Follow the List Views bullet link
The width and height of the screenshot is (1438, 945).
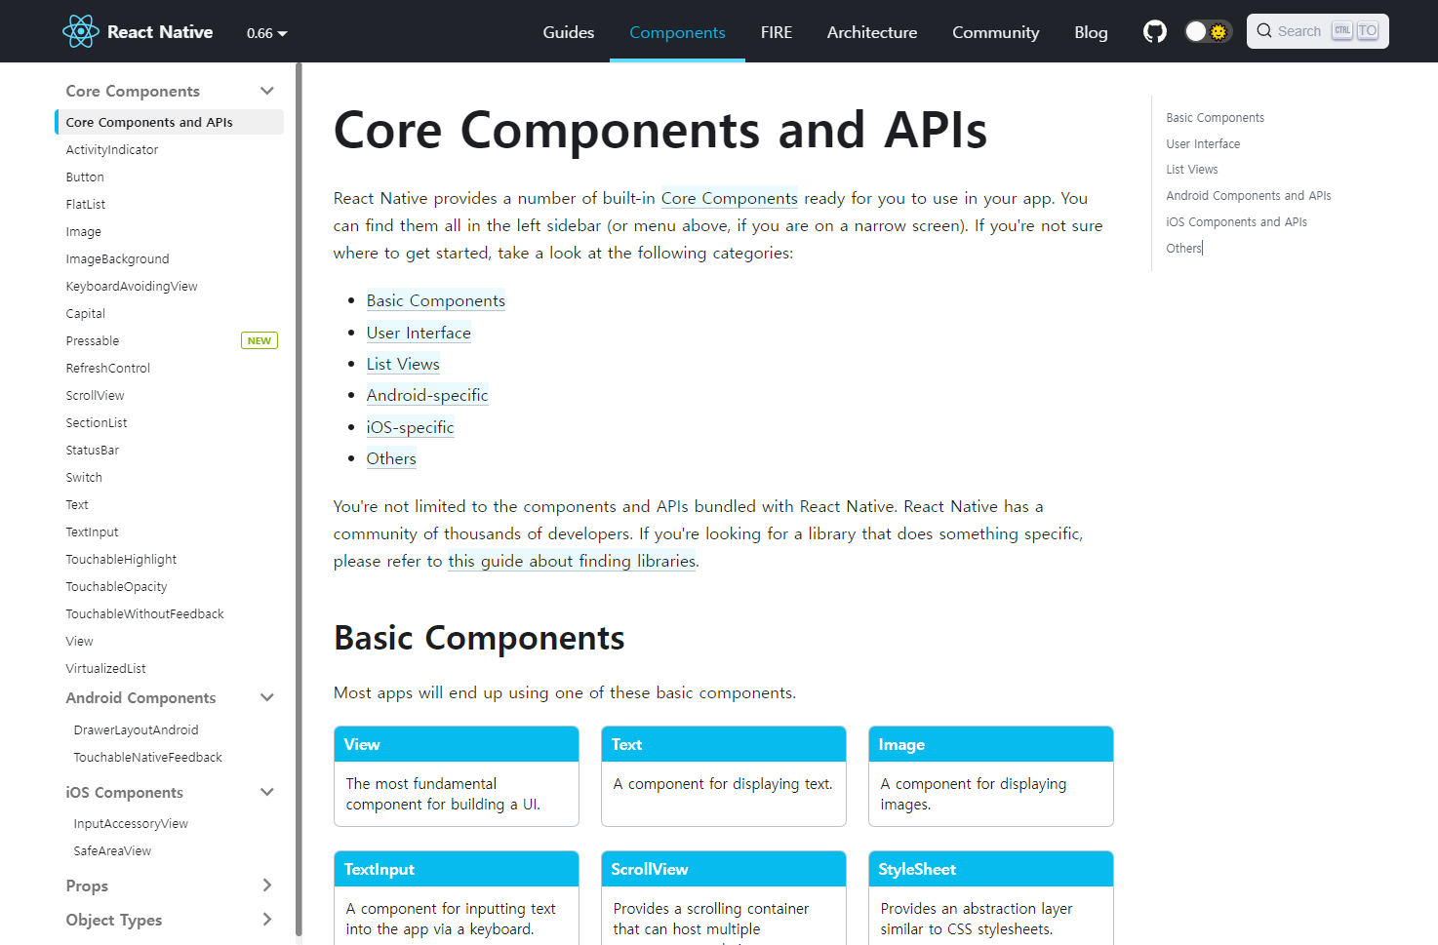403,364
